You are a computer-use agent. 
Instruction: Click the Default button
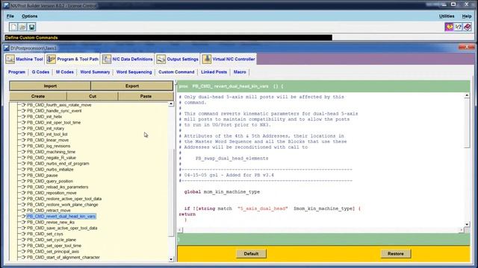[x=251, y=254]
